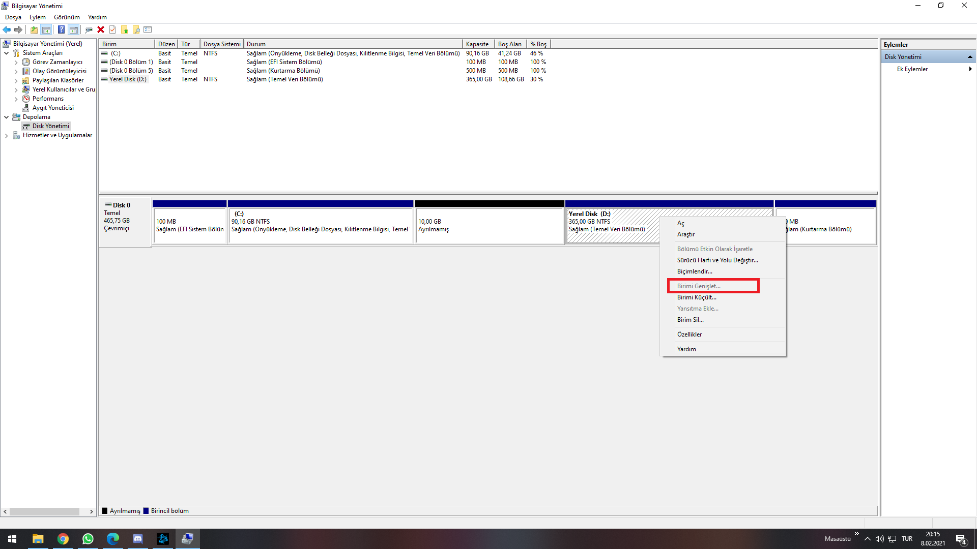The image size is (977, 549).
Task: Open the Görünüm menu
Action: pyautogui.click(x=67, y=17)
